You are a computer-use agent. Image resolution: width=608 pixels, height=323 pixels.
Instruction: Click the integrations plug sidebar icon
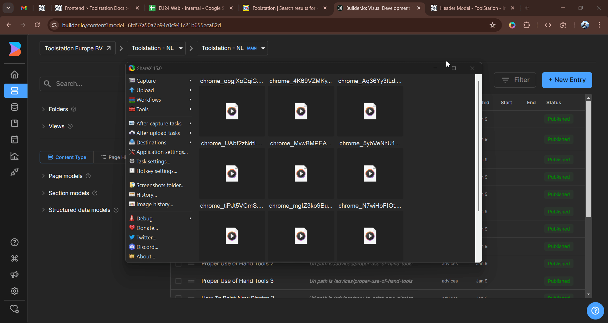click(15, 172)
